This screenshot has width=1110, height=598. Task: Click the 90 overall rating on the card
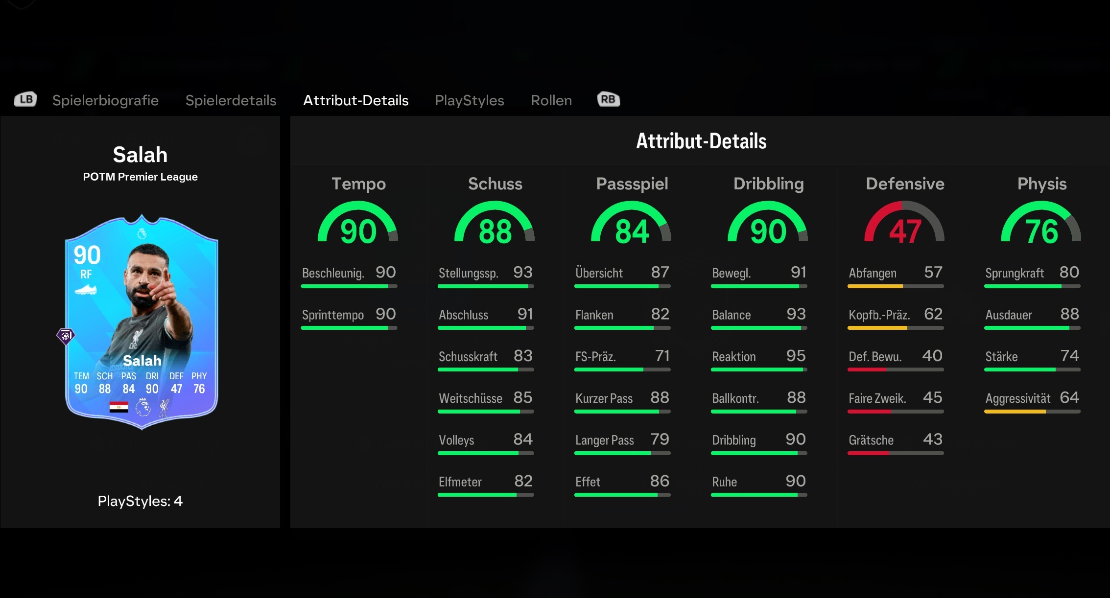[x=87, y=255]
